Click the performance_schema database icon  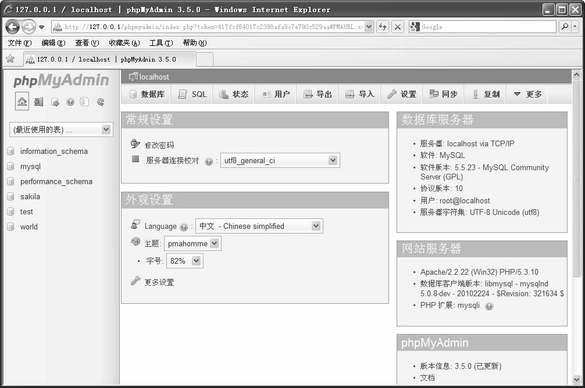11,182
